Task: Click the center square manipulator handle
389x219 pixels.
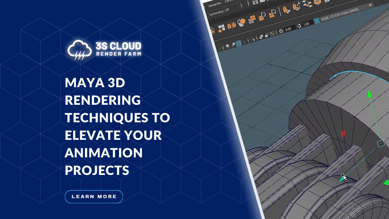Action: (381, 143)
